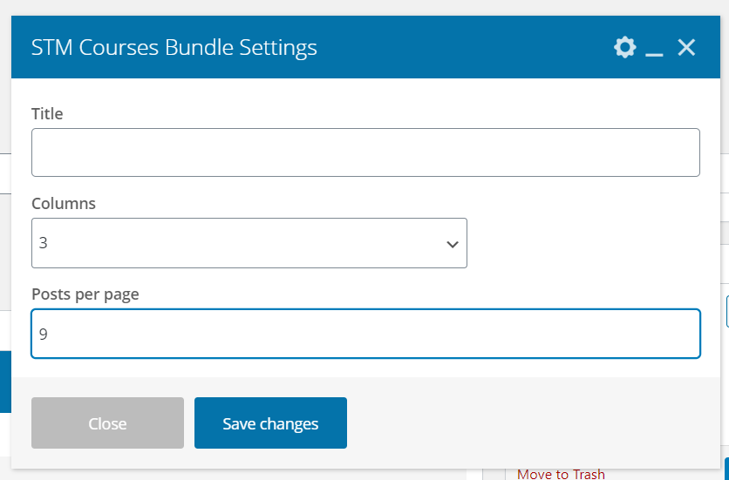Click the number 9 in Posts per page
The width and height of the screenshot is (729, 480).
pyautogui.click(x=44, y=334)
